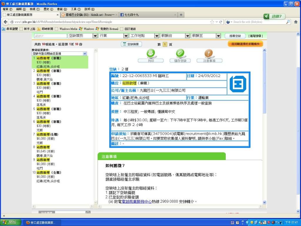The image size is (301, 226).
Task: Open the Windows Media bookmark
Action: [x=66, y=29]
